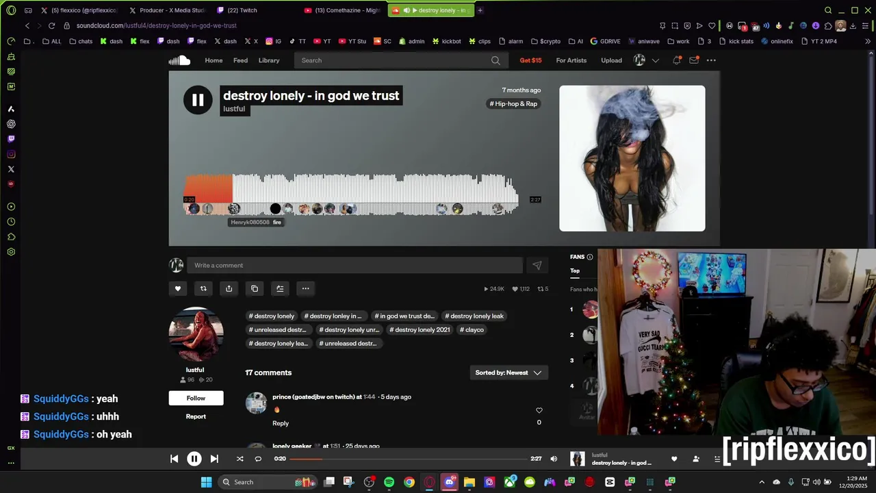
Task: Open a new browser tab with plus
Action: 480,10
